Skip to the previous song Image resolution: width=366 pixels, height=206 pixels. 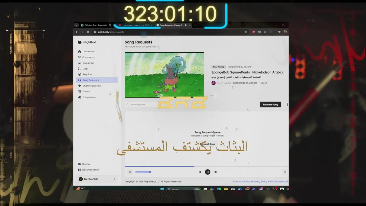click(200, 172)
